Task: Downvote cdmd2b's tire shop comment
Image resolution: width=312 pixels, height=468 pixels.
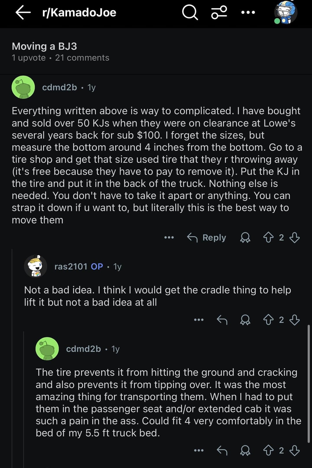Action: tap(294, 237)
